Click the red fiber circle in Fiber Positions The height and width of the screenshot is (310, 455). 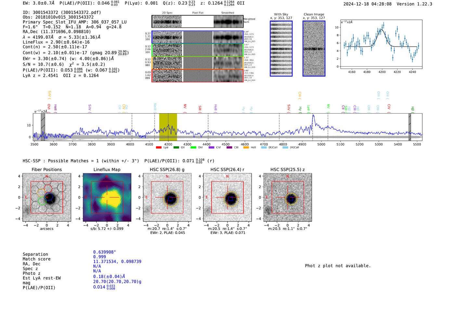48,188
